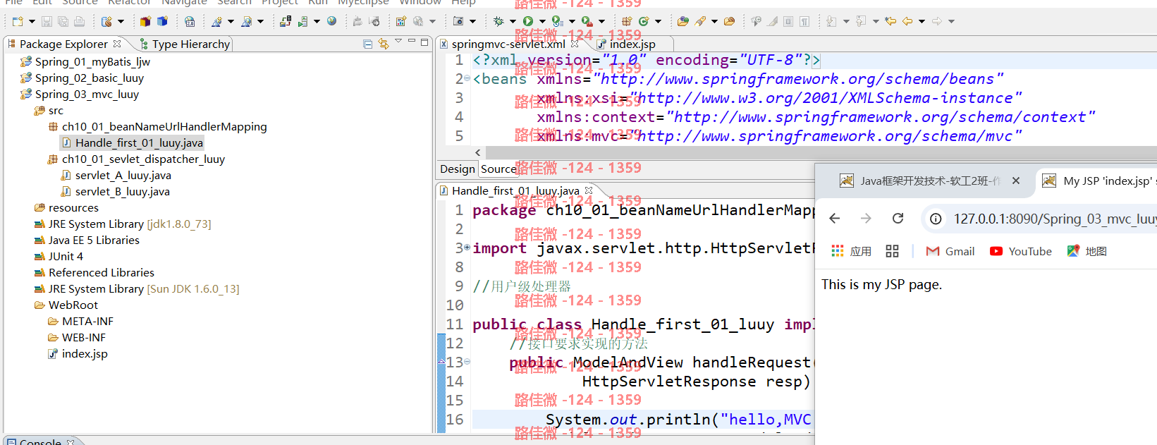The image size is (1157, 445).
Task: Open the New wizard dropdown arrow
Action: coord(32,21)
